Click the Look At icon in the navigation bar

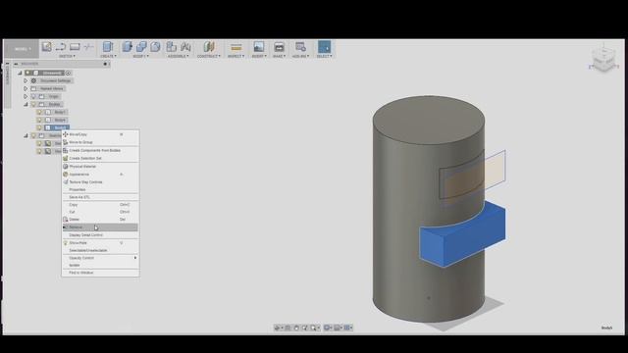(288, 328)
